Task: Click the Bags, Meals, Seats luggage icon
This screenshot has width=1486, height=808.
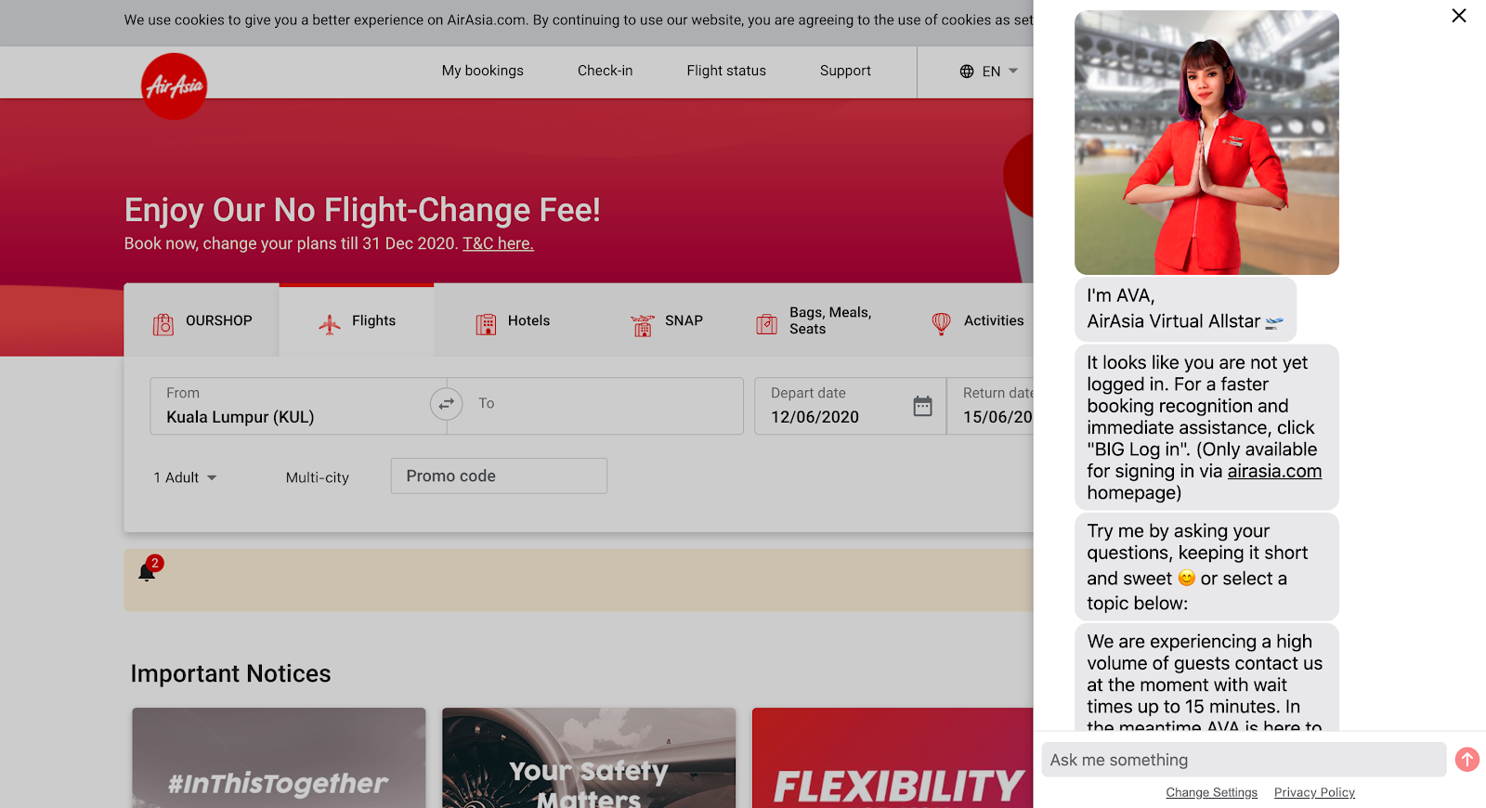Action: (767, 324)
